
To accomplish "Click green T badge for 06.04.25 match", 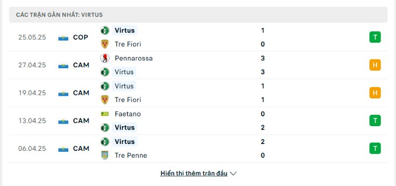I will [375, 148].
